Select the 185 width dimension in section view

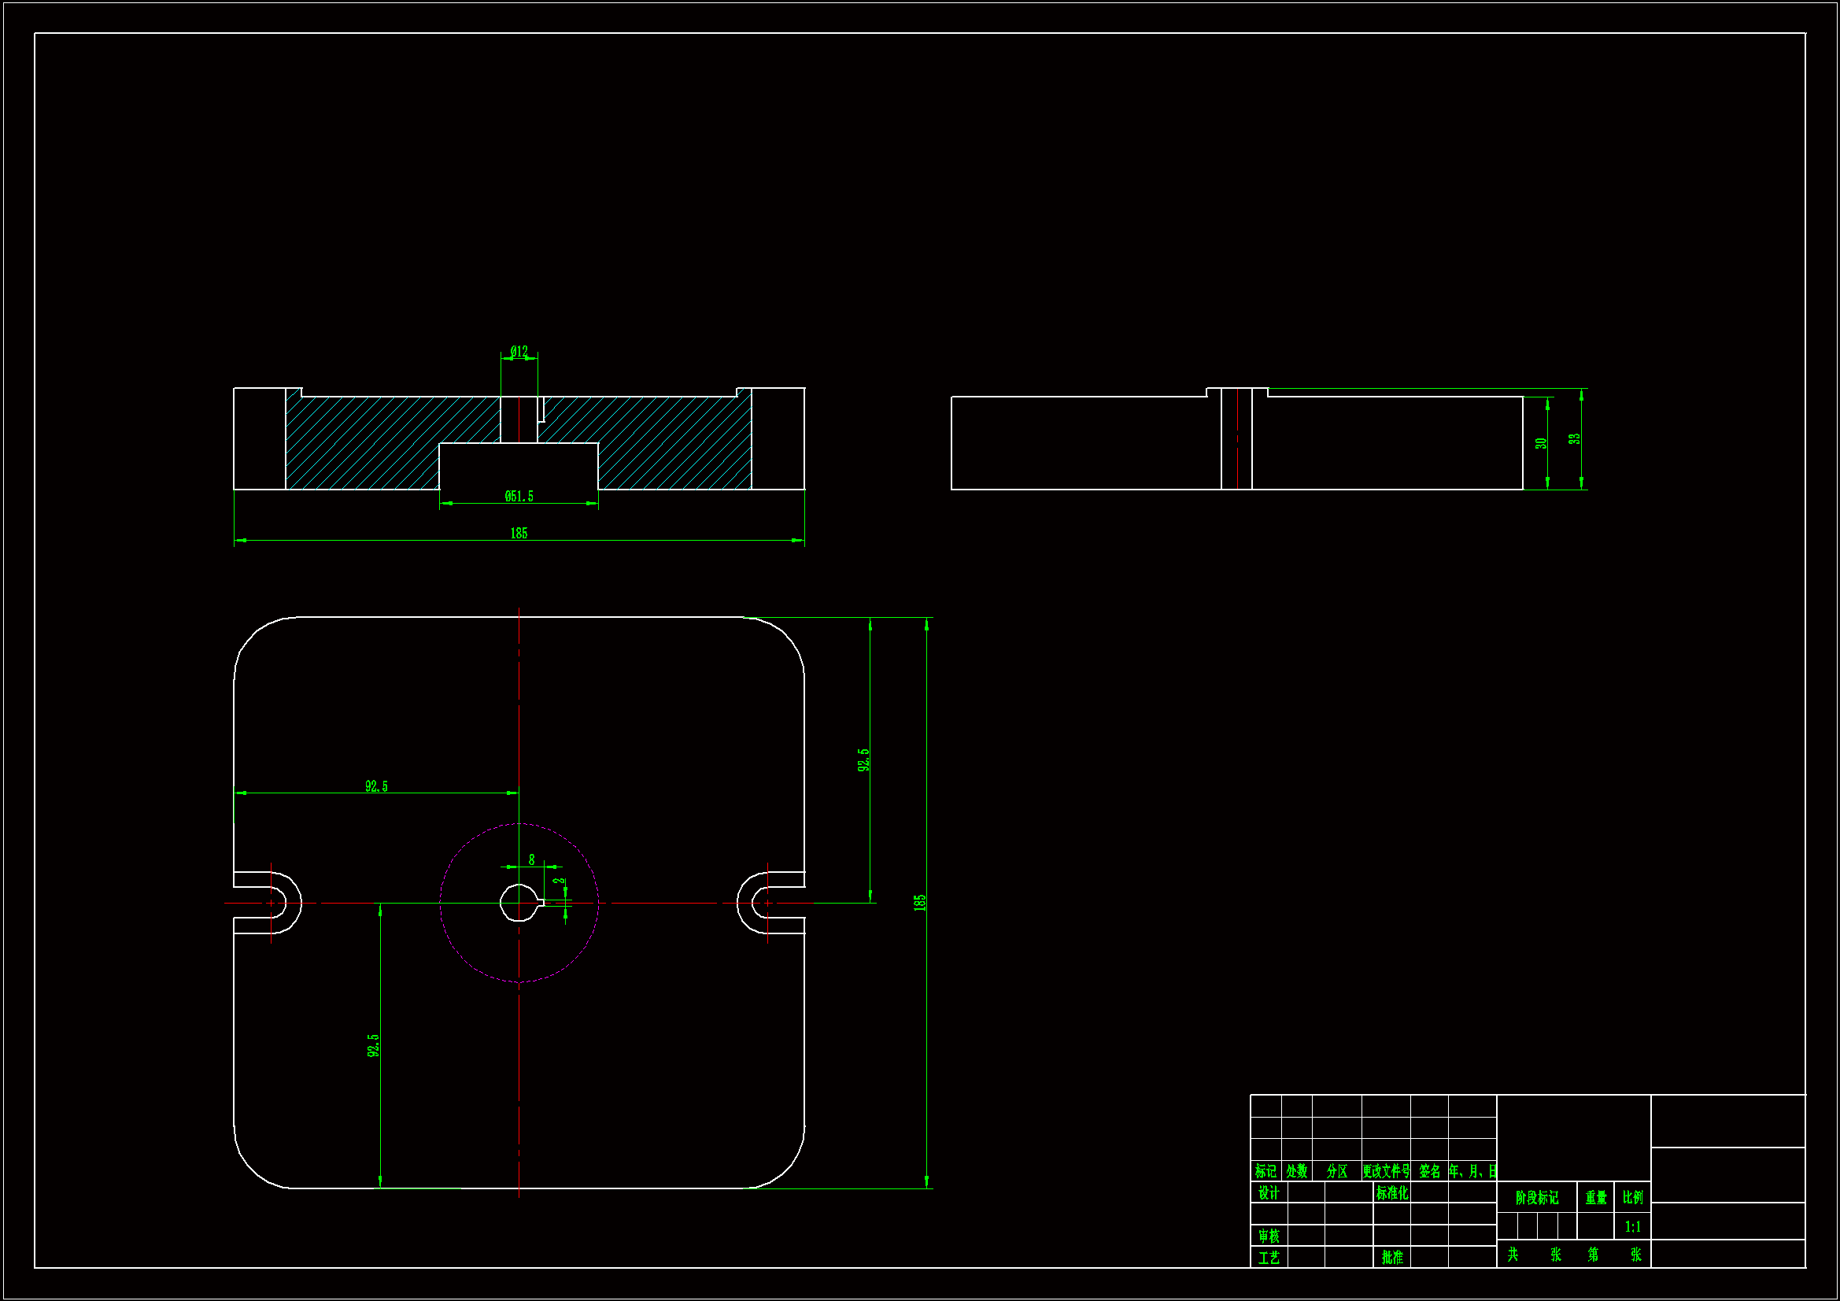[x=519, y=533]
